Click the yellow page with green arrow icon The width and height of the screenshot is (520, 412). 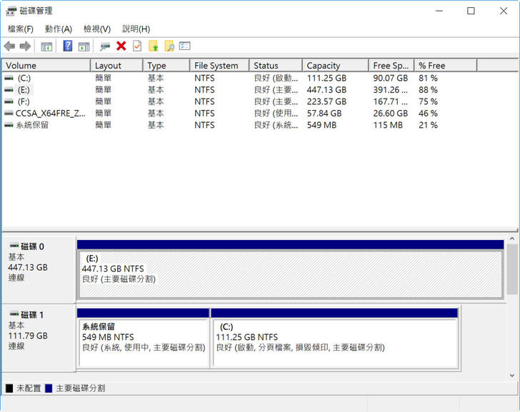tap(153, 46)
